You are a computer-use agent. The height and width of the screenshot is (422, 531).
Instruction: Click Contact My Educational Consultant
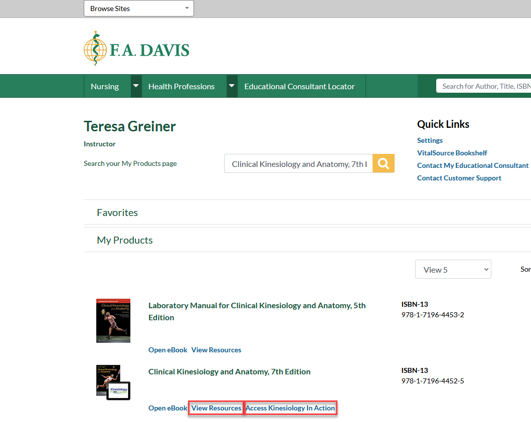click(472, 165)
